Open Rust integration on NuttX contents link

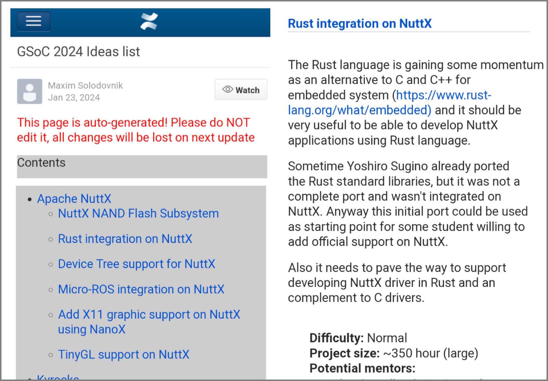point(125,239)
